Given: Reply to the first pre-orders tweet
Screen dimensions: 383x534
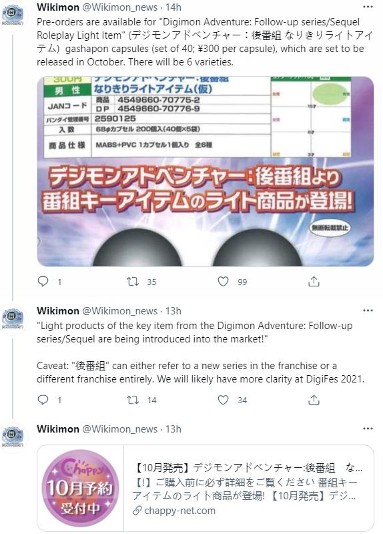Looking at the screenshot, I should pyautogui.click(x=43, y=281).
